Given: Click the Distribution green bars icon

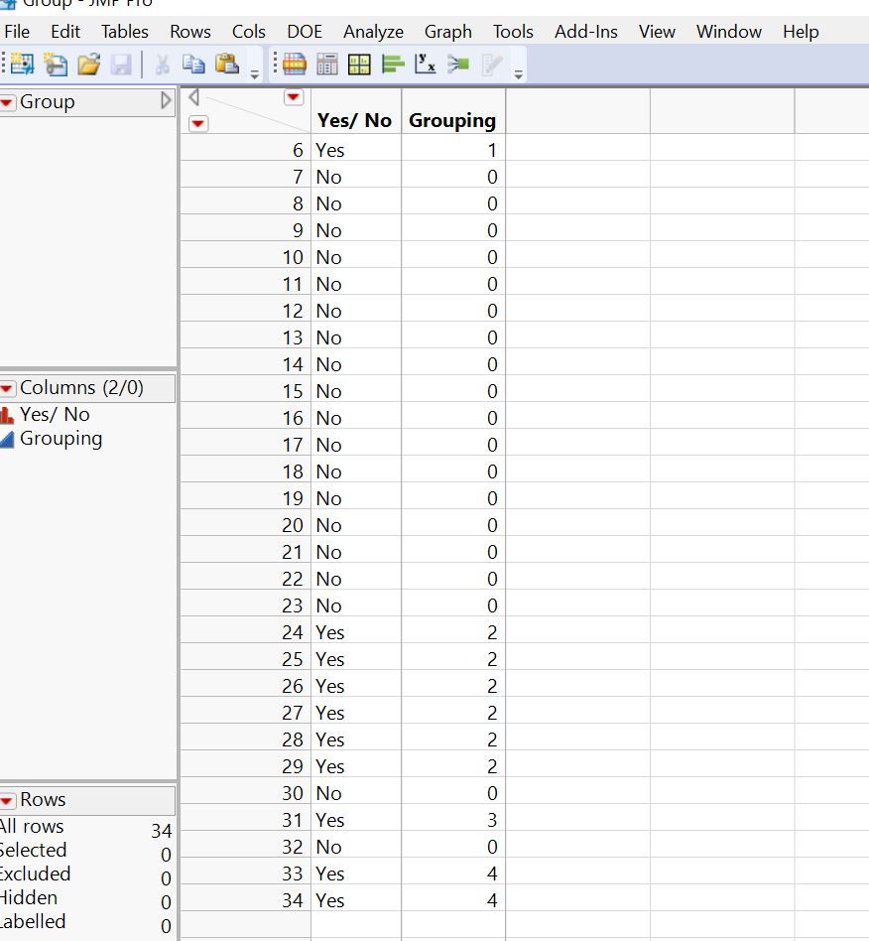Looking at the screenshot, I should point(393,64).
